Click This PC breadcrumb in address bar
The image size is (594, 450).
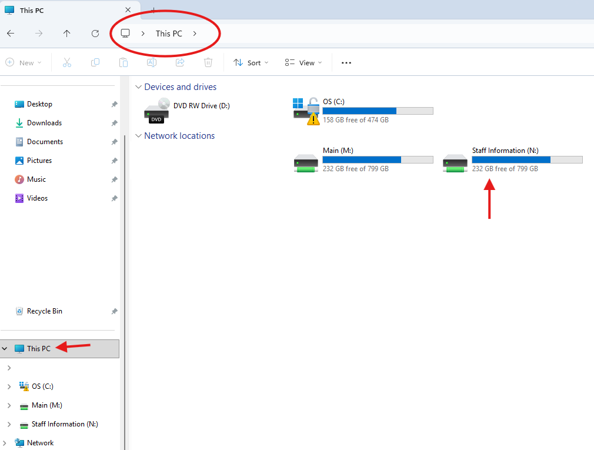tap(169, 34)
